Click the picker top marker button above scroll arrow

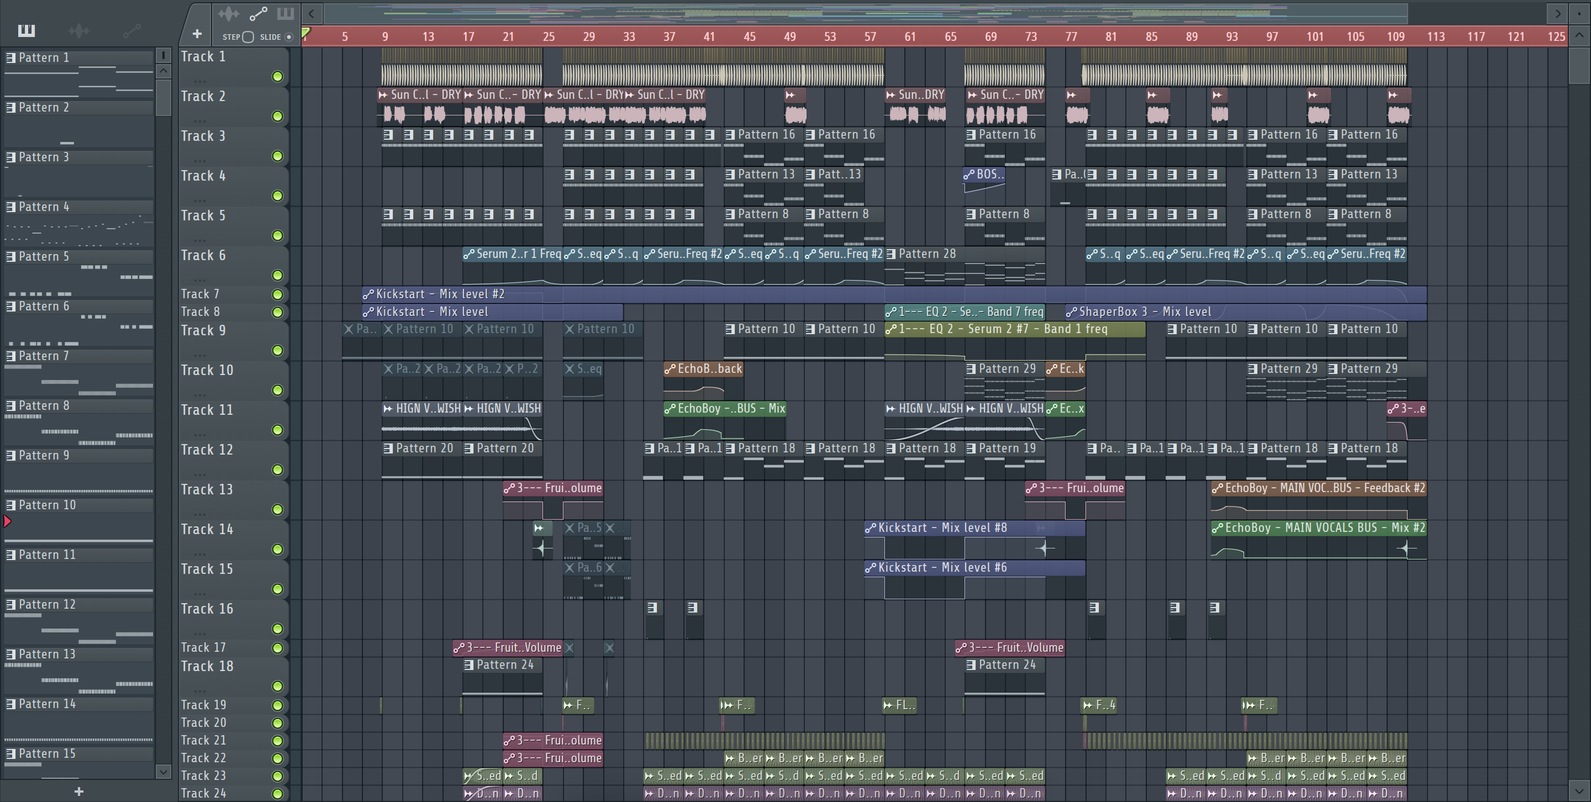[x=164, y=55]
